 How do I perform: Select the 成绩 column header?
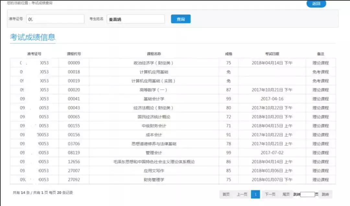click(x=228, y=54)
